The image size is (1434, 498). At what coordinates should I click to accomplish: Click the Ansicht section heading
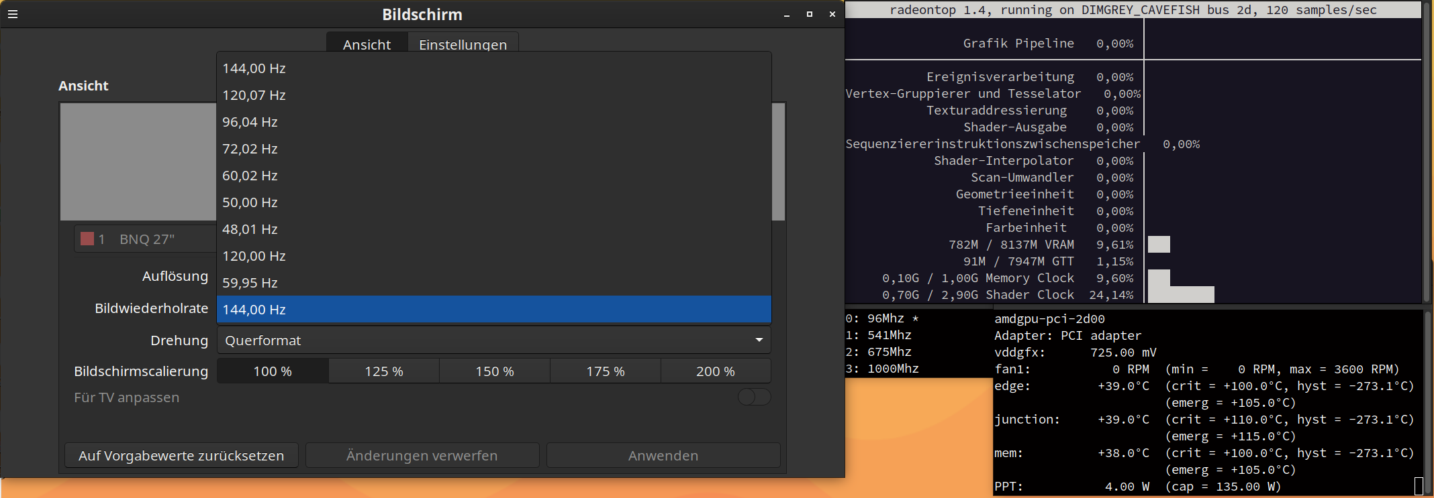[83, 86]
